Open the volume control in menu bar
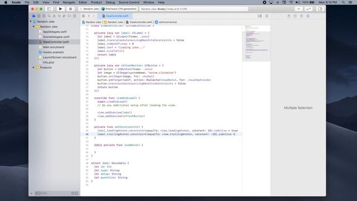The height and width of the screenshot is (201, 357). [x=297, y=2]
